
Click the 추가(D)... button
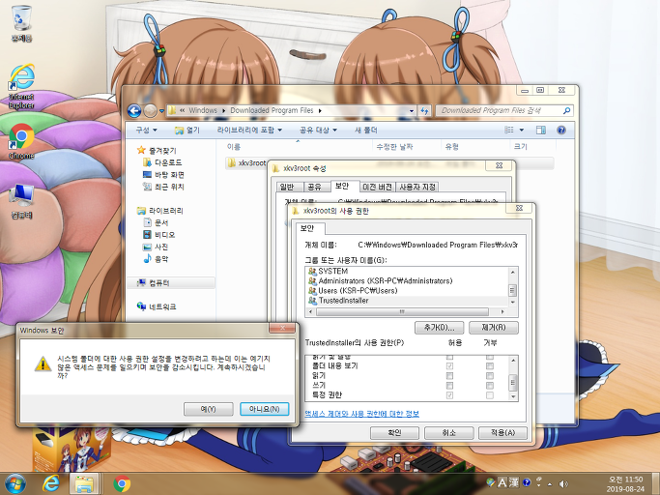pos(439,328)
